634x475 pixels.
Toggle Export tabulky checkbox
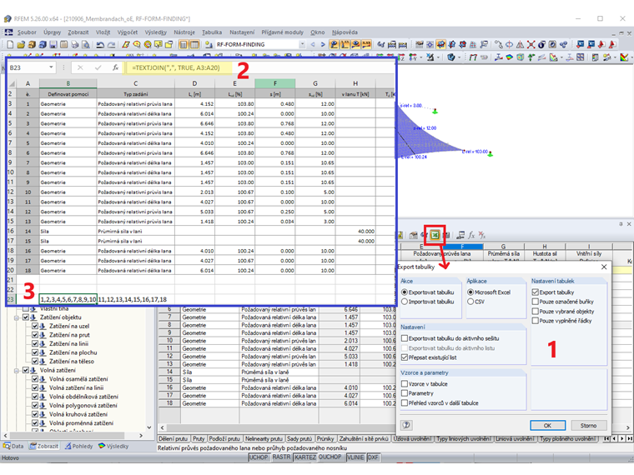536,292
